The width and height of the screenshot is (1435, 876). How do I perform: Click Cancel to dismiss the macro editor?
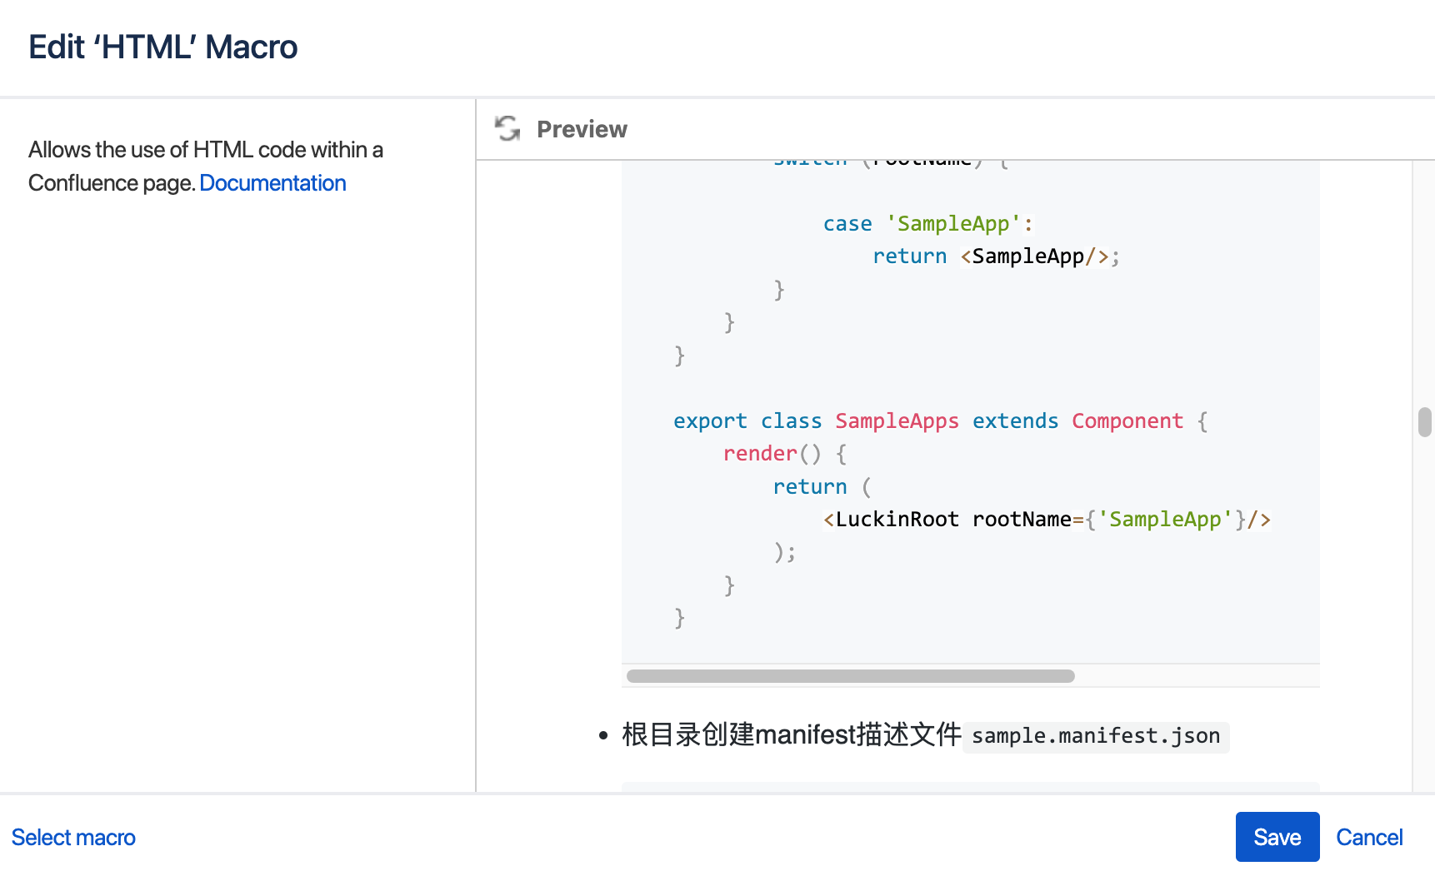tap(1369, 837)
